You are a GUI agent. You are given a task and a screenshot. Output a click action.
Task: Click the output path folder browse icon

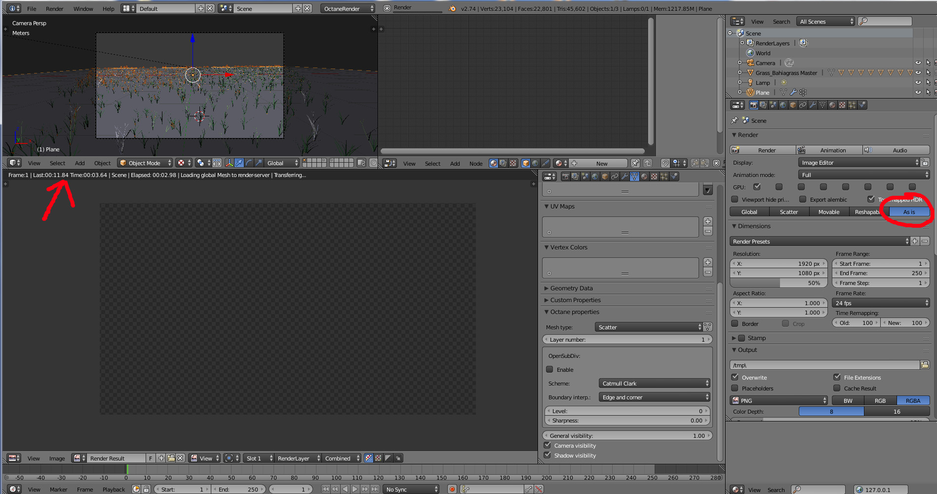pyautogui.click(x=925, y=365)
